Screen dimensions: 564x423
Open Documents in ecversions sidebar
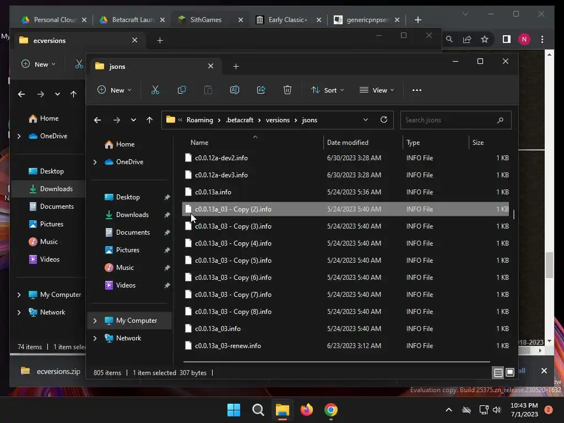point(57,207)
